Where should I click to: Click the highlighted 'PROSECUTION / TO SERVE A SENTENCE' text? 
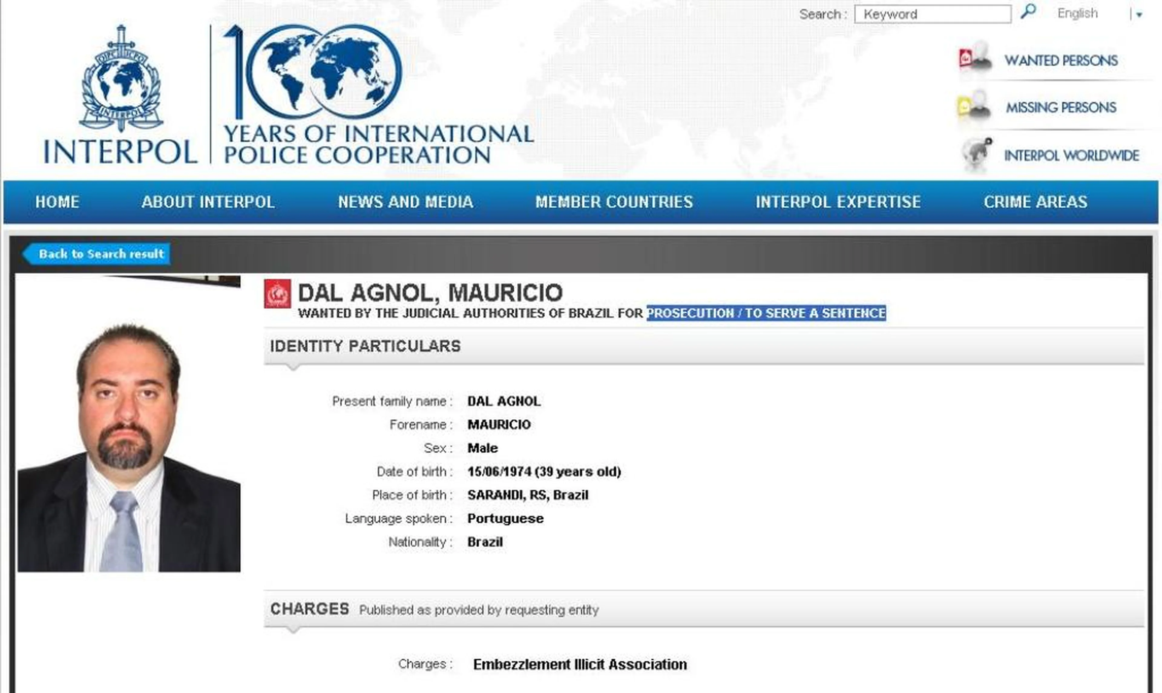click(x=766, y=313)
